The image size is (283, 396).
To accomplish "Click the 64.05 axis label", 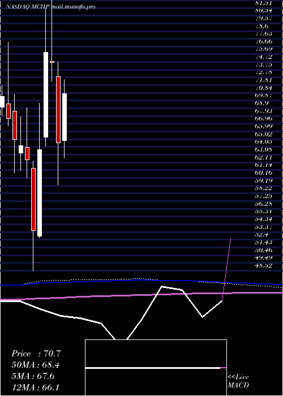I will (263, 141).
